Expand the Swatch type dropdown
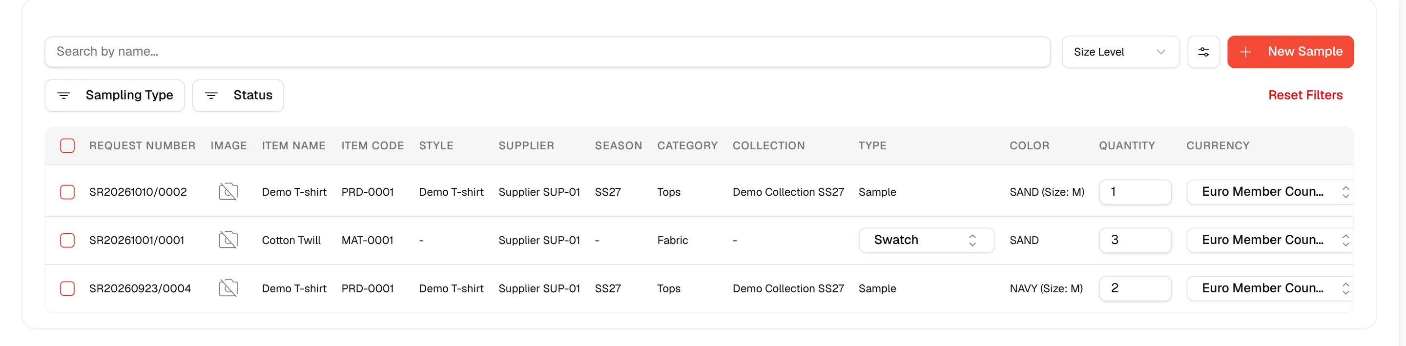 pos(926,240)
